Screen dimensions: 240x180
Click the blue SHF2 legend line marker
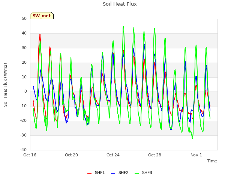[x=113, y=173]
